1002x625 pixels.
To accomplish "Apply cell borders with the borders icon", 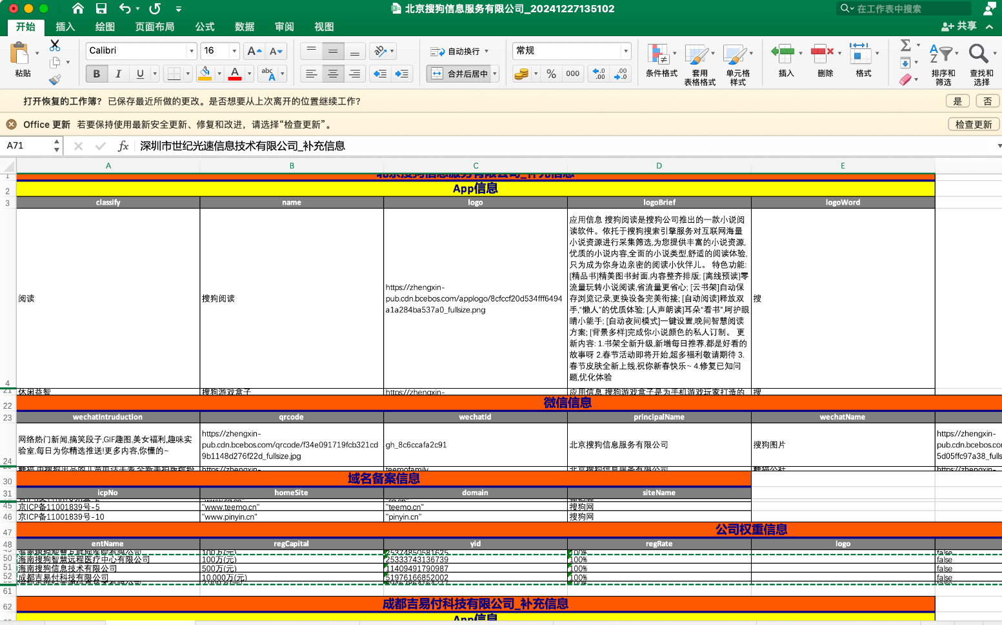I will pyautogui.click(x=174, y=74).
